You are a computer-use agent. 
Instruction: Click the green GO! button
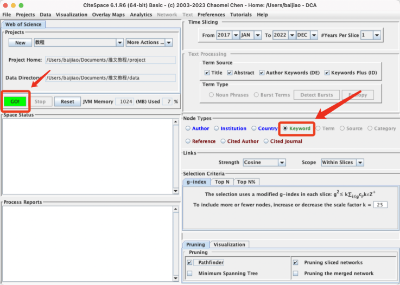(x=15, y=101)
